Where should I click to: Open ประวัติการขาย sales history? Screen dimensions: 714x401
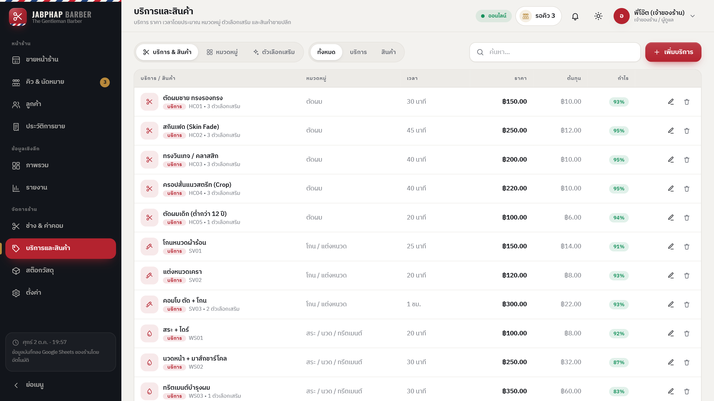click(x=61, y=126)
